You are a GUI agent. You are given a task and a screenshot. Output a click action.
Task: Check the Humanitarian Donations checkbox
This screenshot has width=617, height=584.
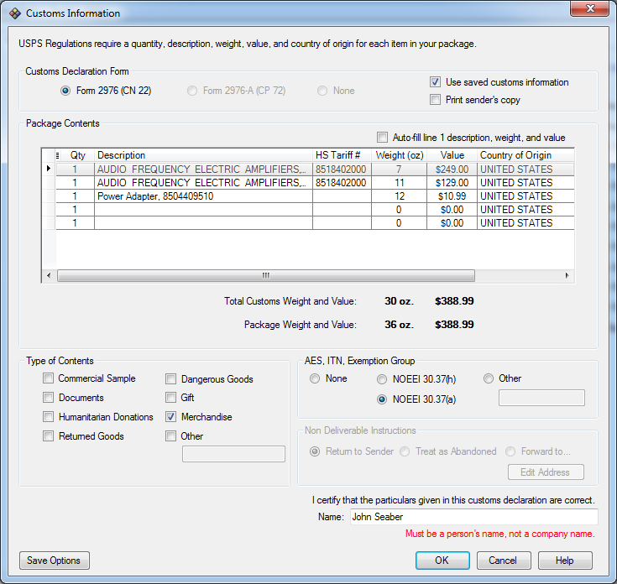click(48, 416)
